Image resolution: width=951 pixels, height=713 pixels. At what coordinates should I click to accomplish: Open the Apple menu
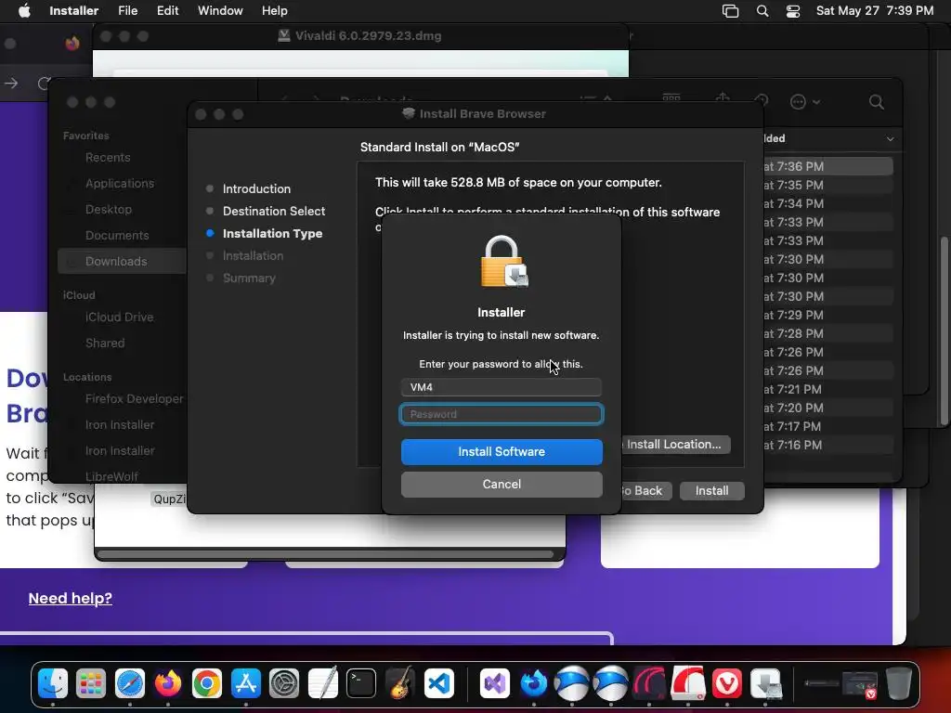click(x=24, y=10)
